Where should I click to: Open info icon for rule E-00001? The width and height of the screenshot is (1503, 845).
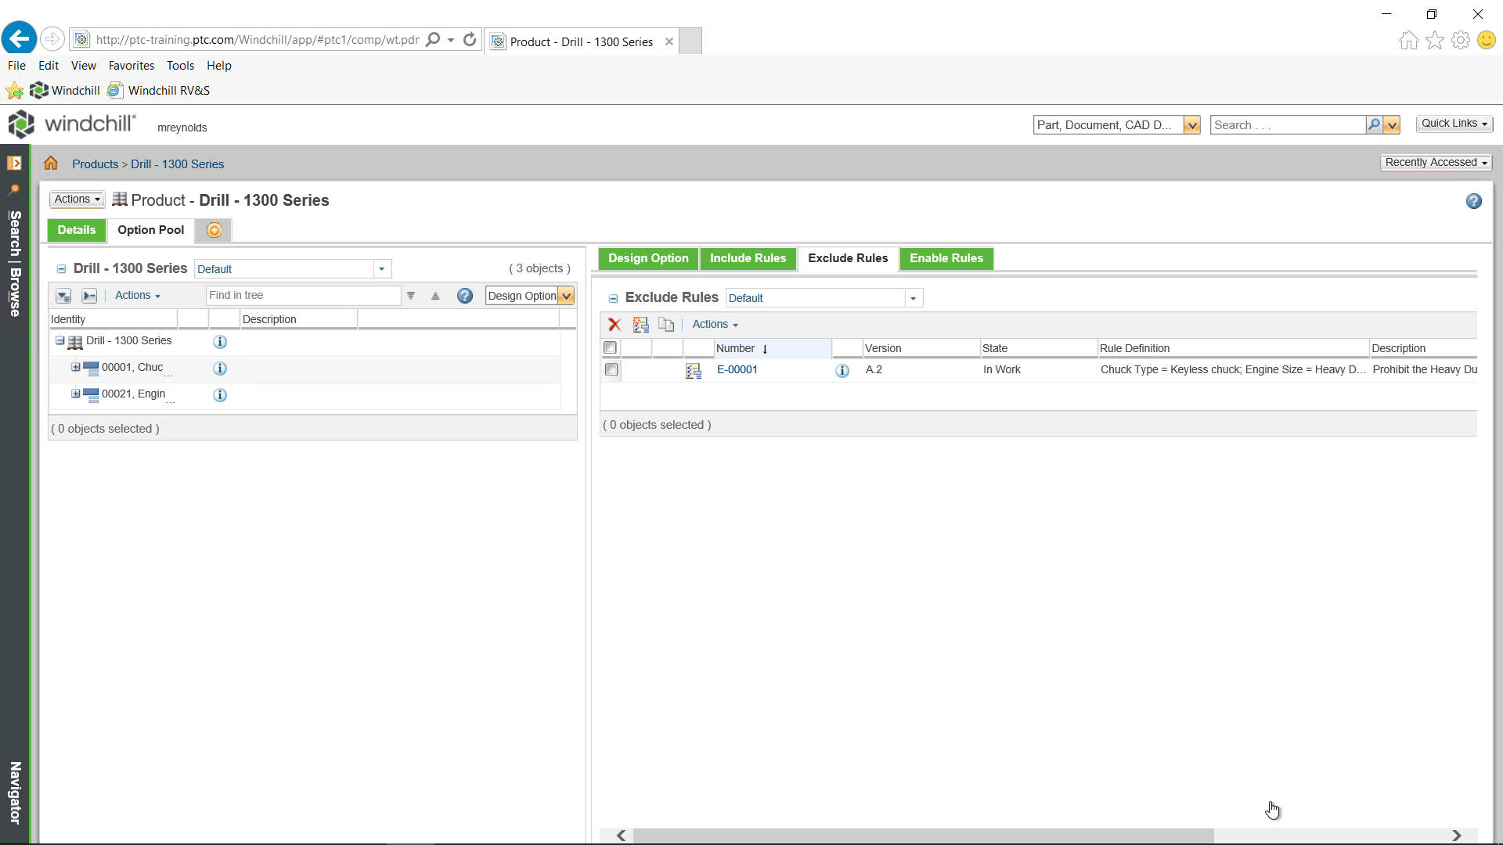tap(842, 371)
